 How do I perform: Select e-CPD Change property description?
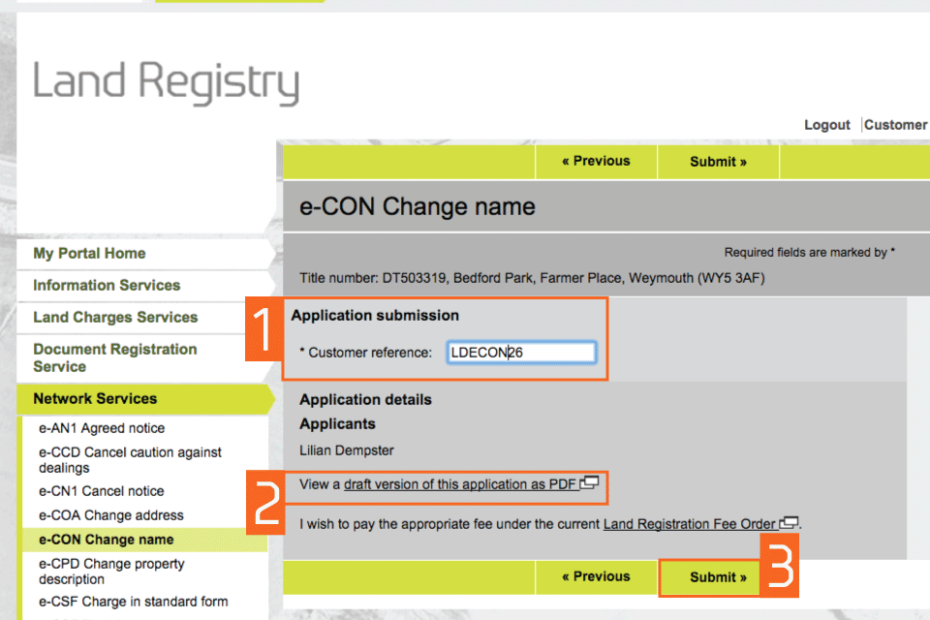[x=111, y=572]
